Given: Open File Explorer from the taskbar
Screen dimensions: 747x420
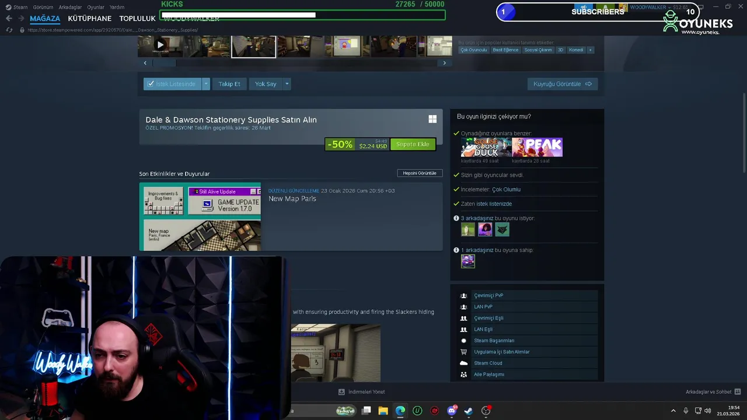Looking at the screenshot, I should (383, 411).
